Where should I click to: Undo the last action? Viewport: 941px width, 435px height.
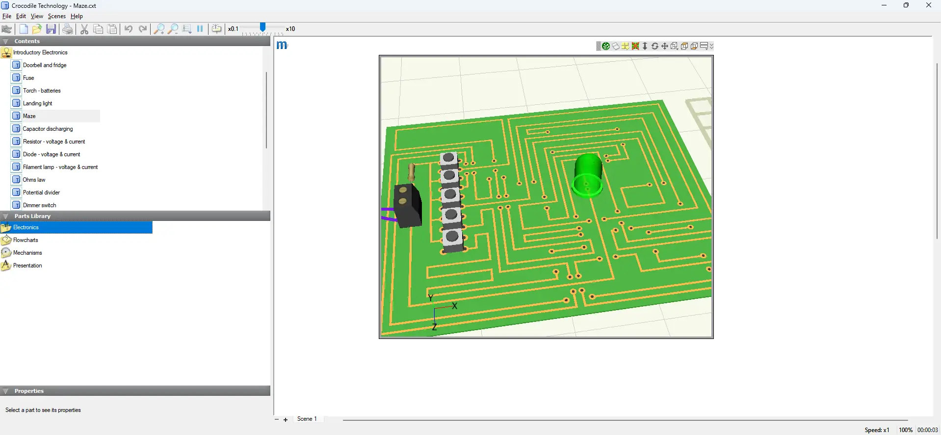coord(129,29)
